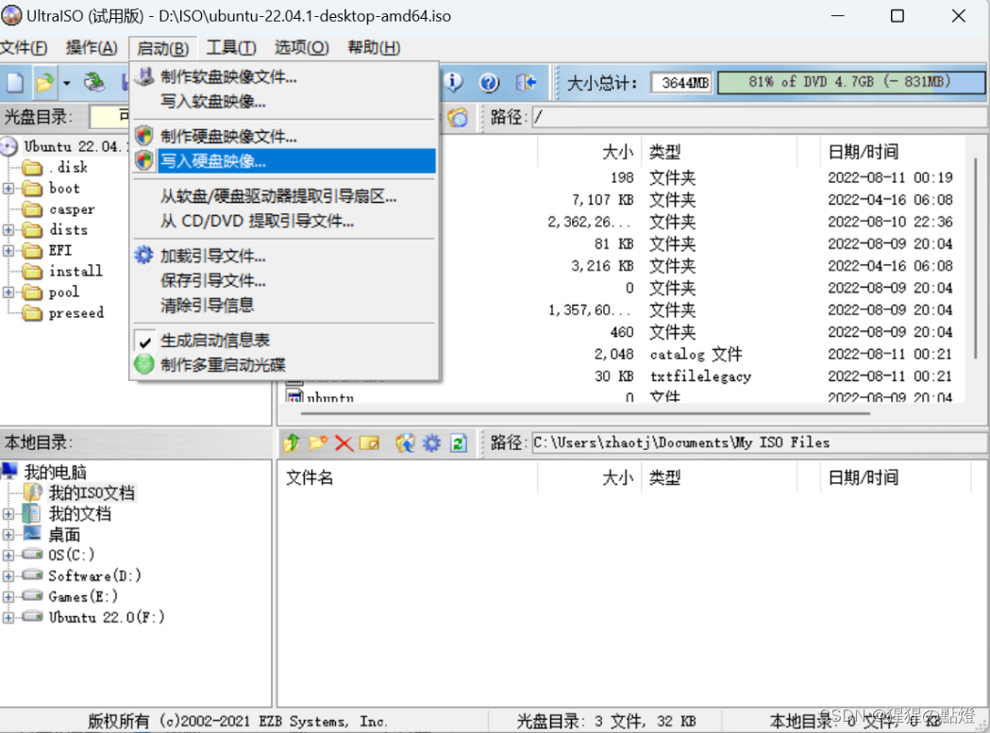Open the 工具(T) menu
Screen dimensions: 990x733
coord(231,47)
